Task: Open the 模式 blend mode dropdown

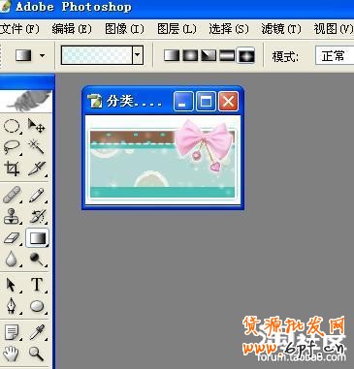Action: [335, 56]
